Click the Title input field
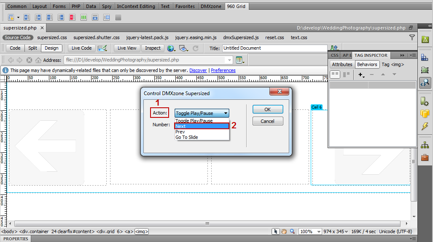Viewport: 433px width, 242px height. click(x=275, y=48)
